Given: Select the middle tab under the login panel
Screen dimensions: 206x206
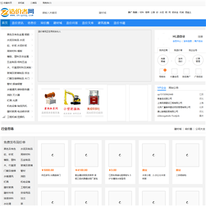Looking at the screenshot, I should (178, 50).
